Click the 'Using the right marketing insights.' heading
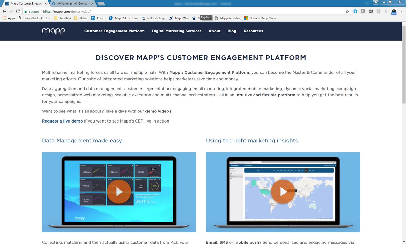 252,140
